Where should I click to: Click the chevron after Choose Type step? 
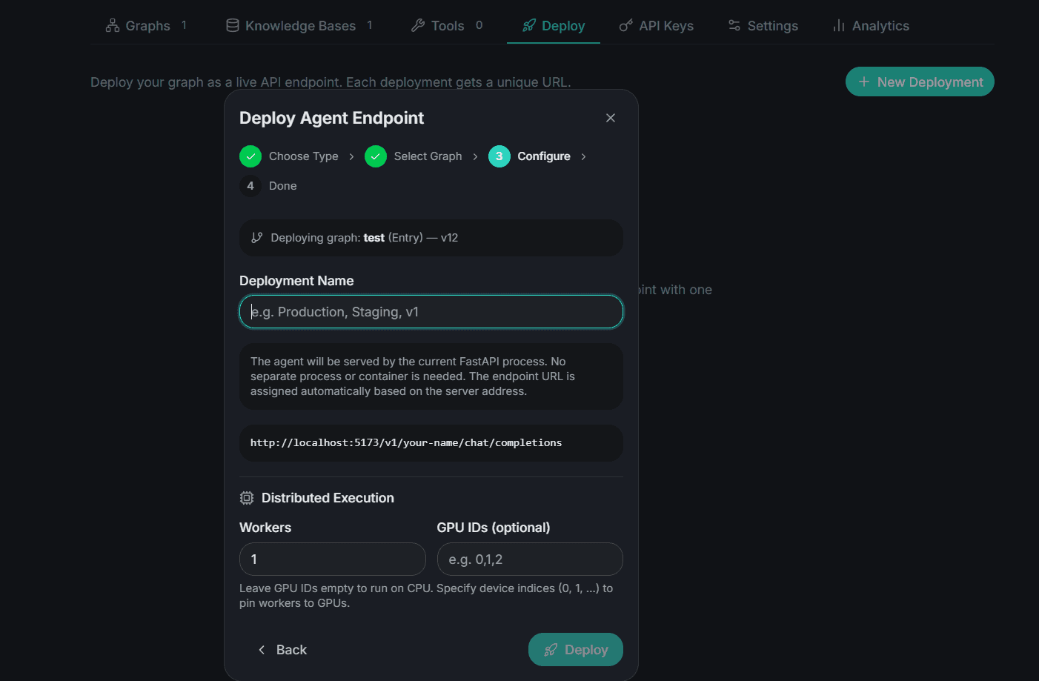[x=351, y=156]
